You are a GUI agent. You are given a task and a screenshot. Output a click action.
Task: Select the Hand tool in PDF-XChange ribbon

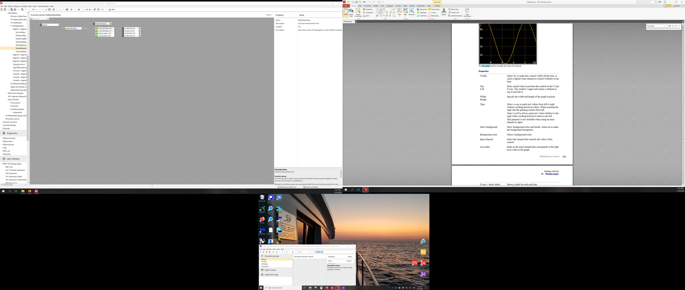(345, 12)
